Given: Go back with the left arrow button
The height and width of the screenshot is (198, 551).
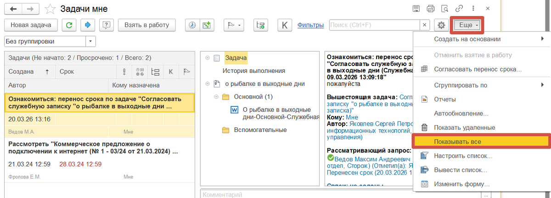Looking at the screenshot, I should (13, 9).
